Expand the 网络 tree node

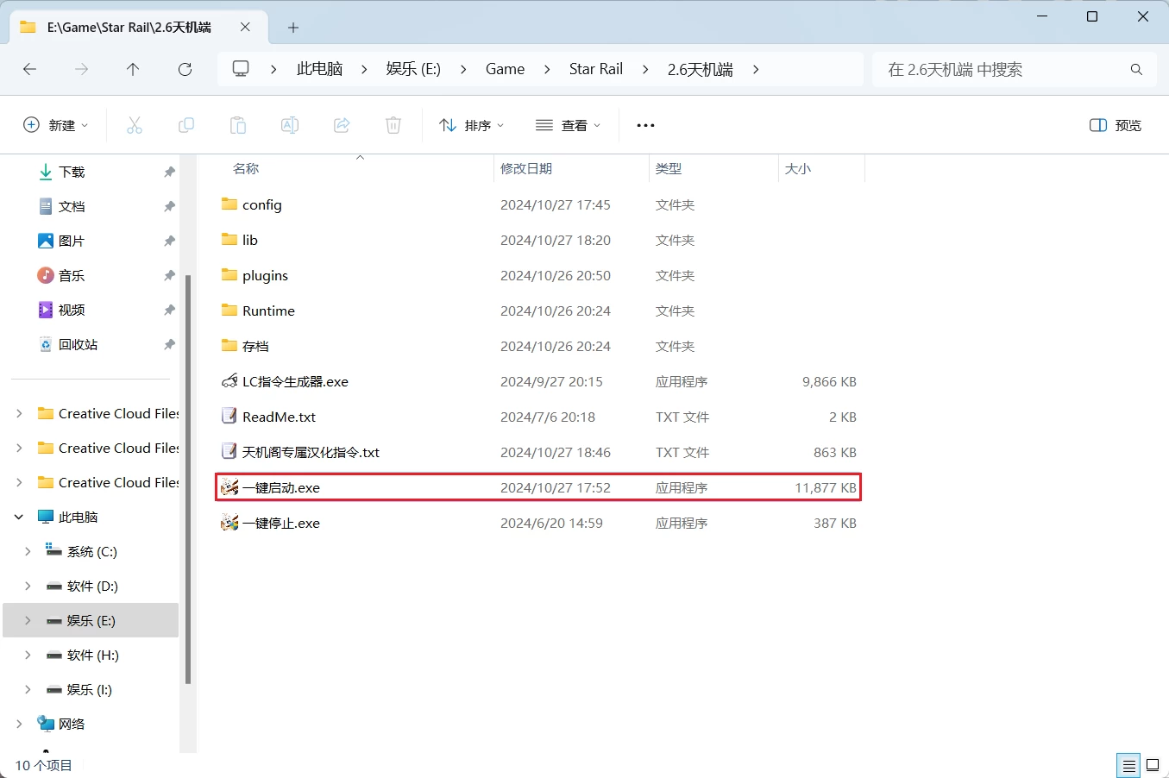[x=19, y=724]
